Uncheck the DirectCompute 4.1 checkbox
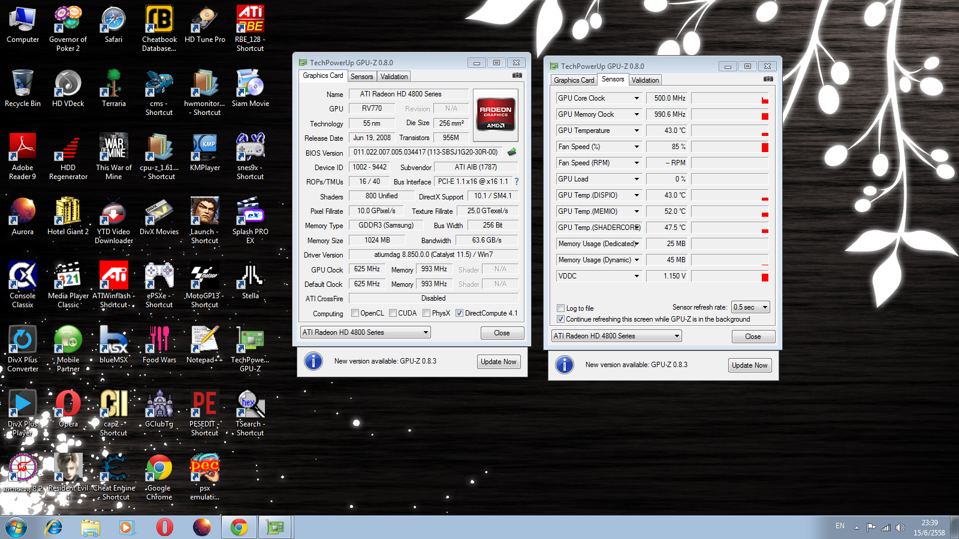Image resolution: width=959 pixels, height=539 pixels. click(x=459, y=313)
